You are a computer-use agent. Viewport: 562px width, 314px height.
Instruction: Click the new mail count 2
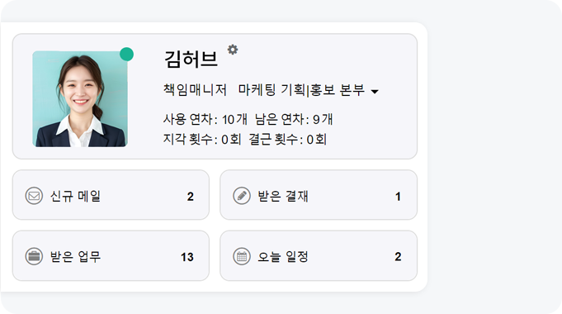(x=191, y=197)
